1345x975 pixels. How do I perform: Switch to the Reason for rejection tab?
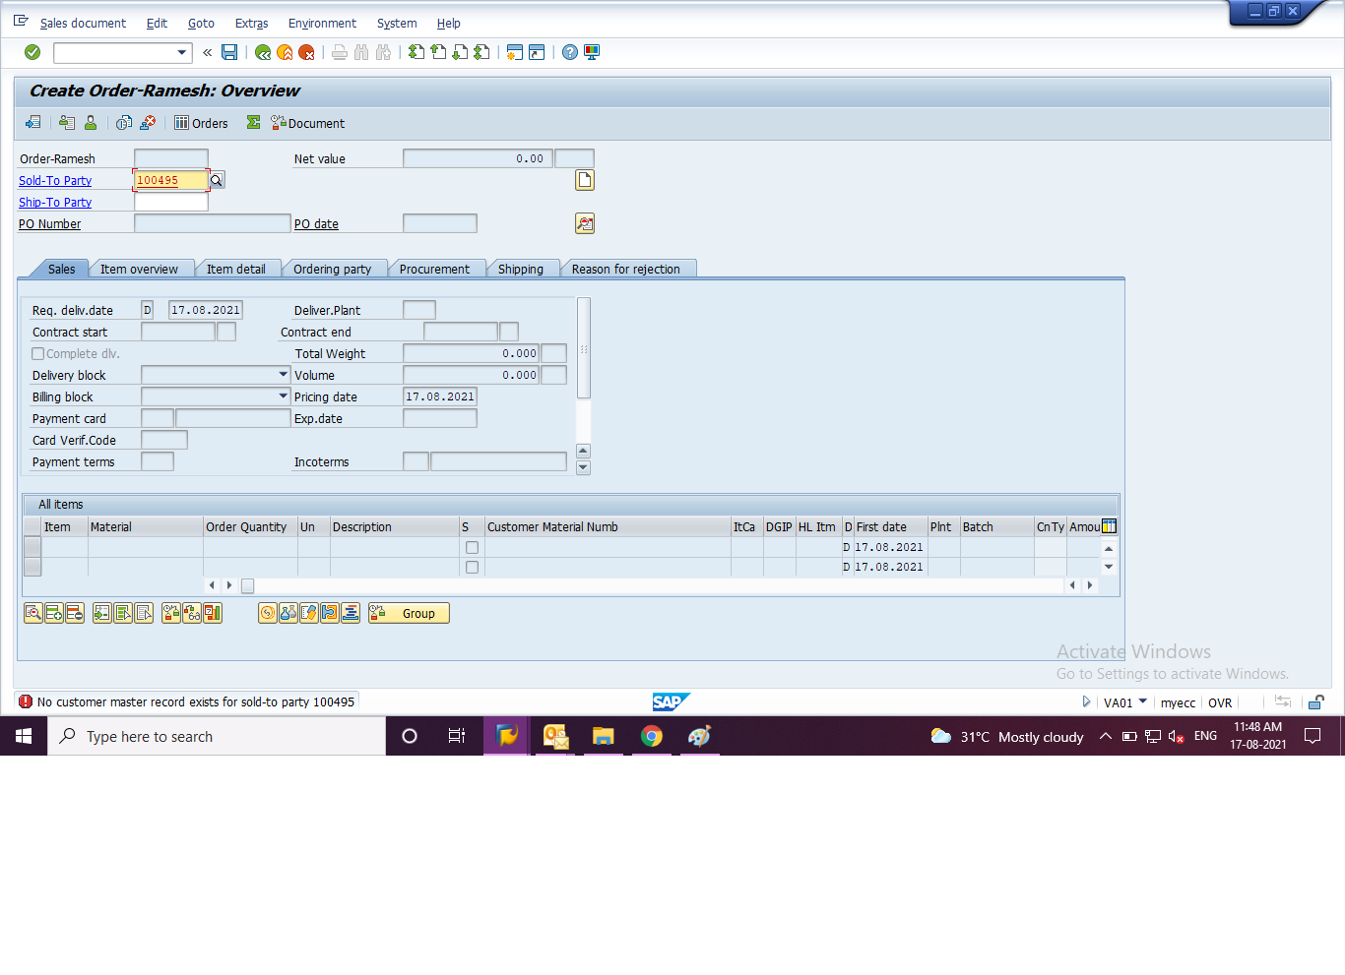click(x=626, y=270)
